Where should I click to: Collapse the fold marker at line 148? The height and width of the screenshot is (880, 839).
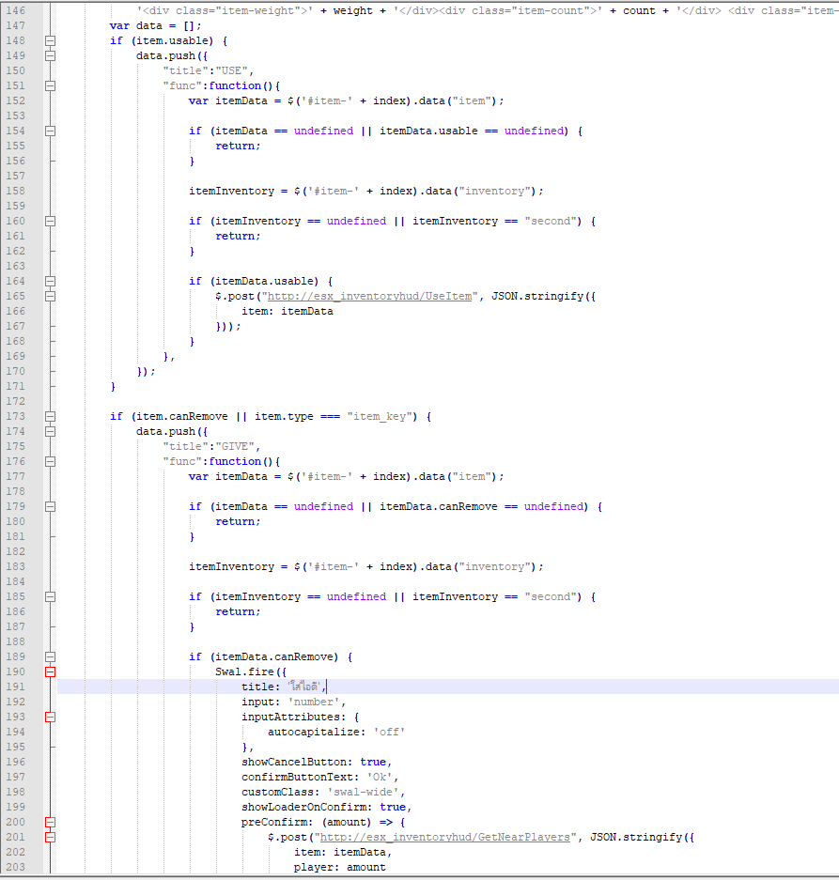click(x=50, y=41)
